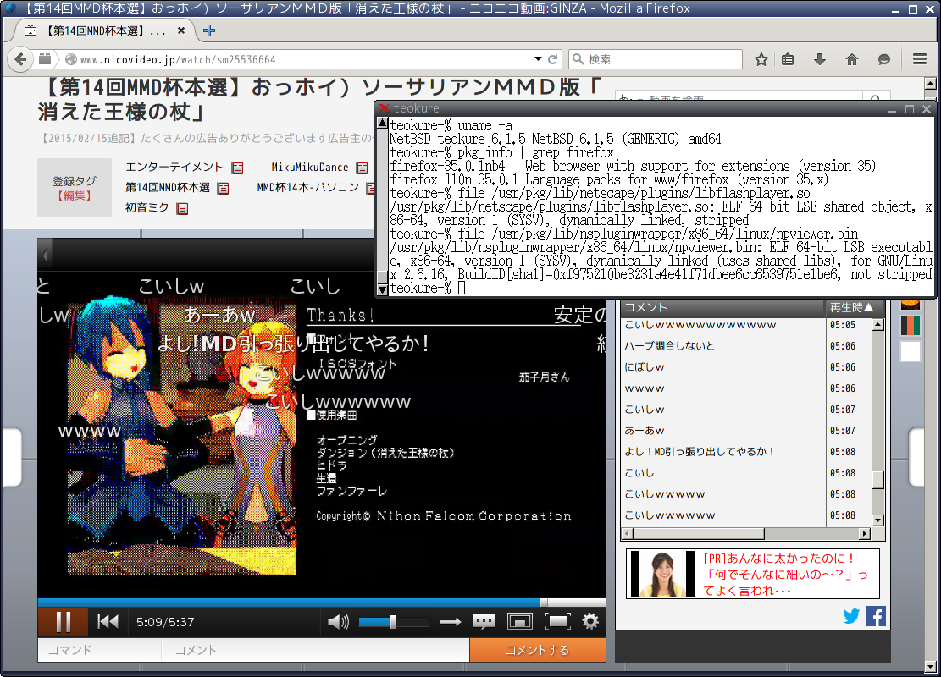
Task: Toggle the repeat arrow icon in player
Action: coord(450,623)
